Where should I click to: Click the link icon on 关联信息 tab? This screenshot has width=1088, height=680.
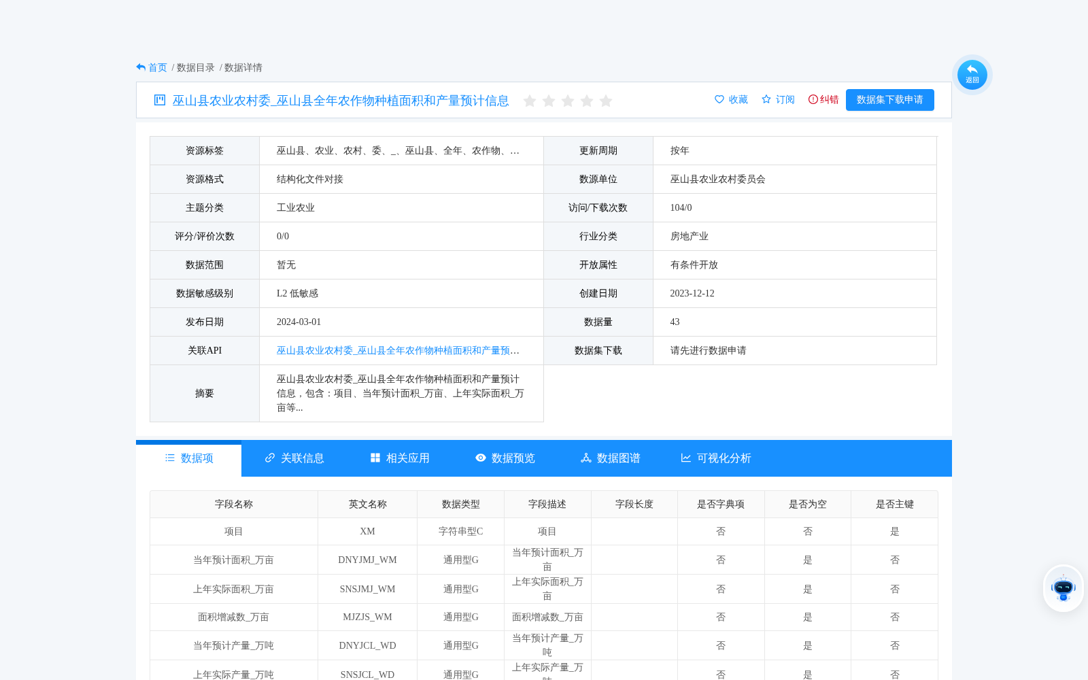click(270, 458)
